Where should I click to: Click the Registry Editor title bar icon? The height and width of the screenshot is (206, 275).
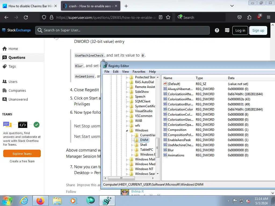(105, 66)
